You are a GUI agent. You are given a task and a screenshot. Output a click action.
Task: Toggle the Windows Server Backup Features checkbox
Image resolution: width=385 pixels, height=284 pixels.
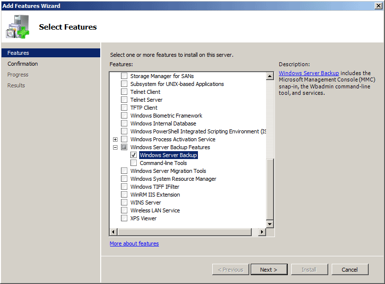(x=124, y=147)
